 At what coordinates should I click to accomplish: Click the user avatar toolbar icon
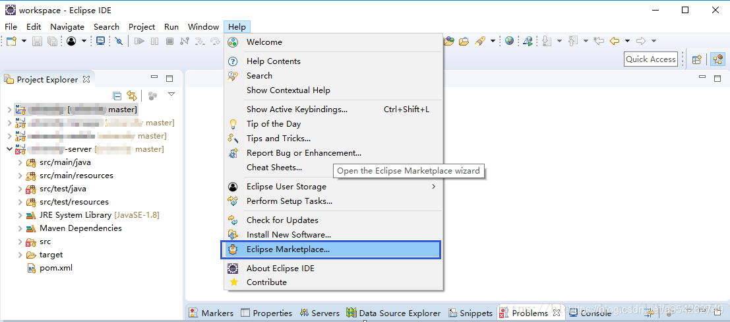tap(71, 41)
